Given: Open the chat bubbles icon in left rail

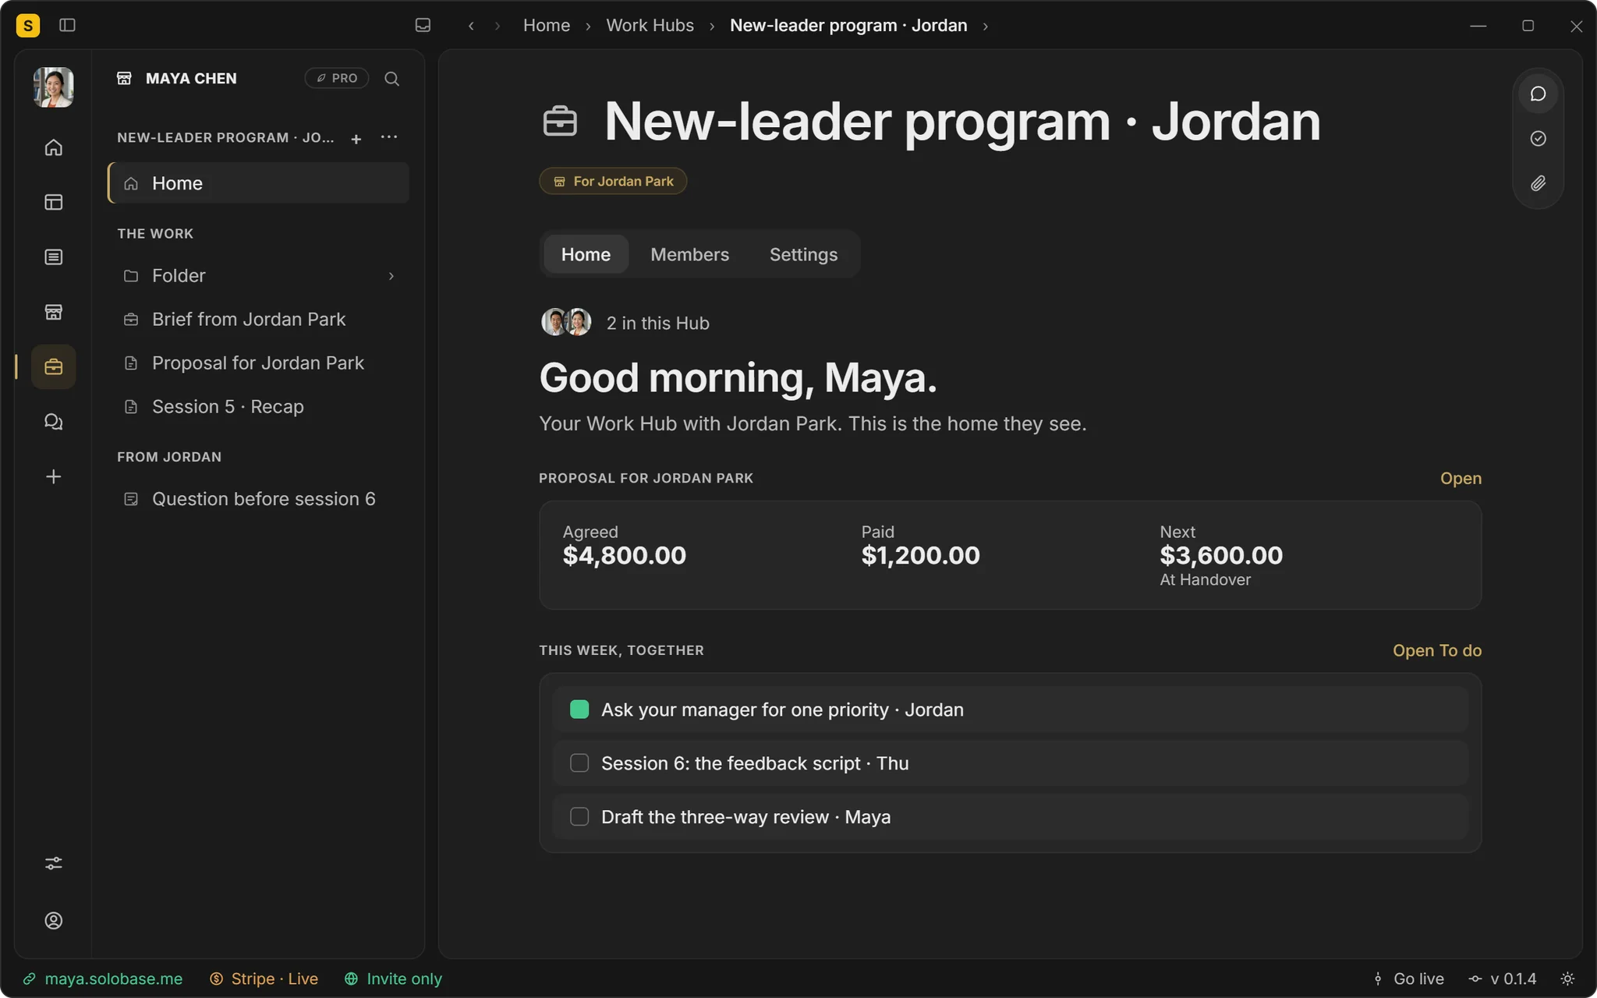Looking at the screenshot, I should coord(54,422).
